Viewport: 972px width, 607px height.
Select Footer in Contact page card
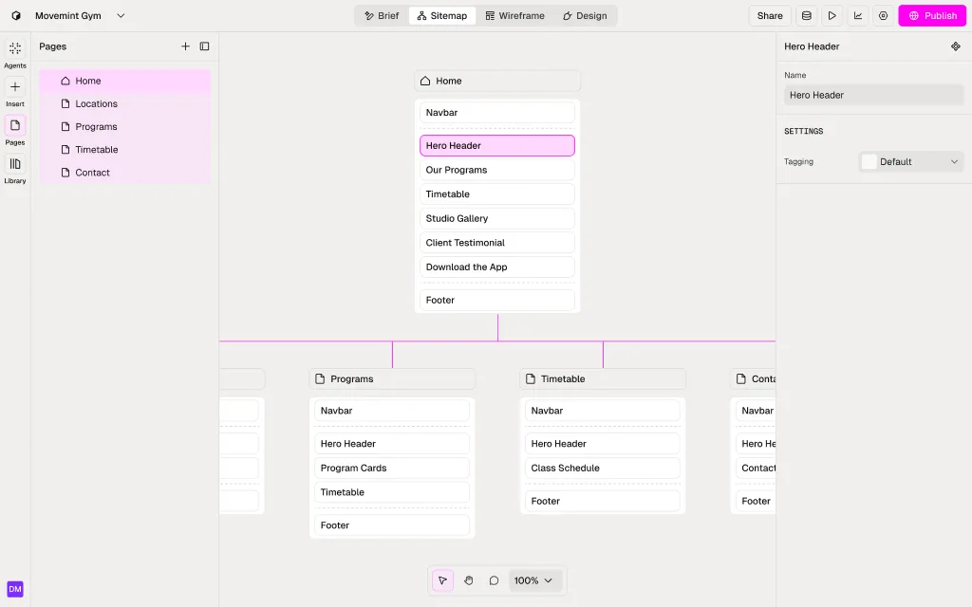click(x=756, y=501)
